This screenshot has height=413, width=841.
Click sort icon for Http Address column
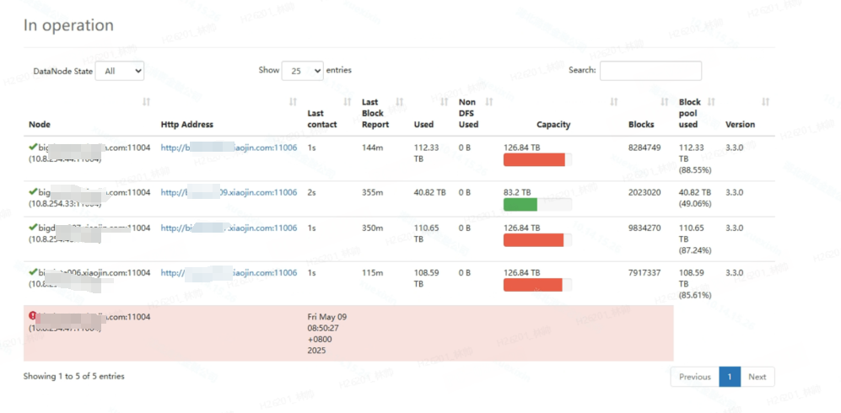293,102
